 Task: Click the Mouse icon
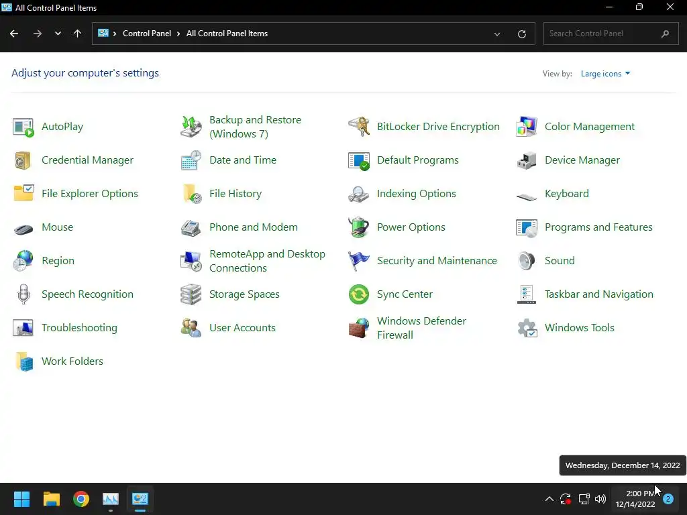coord(23,229)
